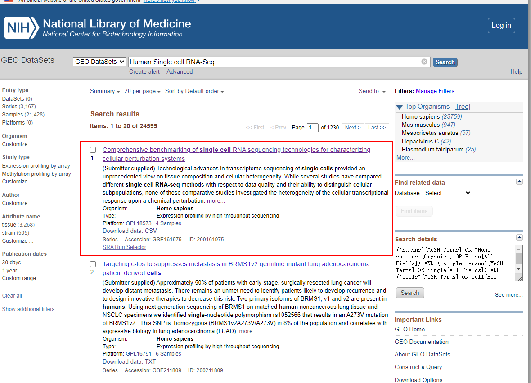This screenshot has width=531, height=383.
Task: Open the Send to dropdown
Action: [372, 91]
